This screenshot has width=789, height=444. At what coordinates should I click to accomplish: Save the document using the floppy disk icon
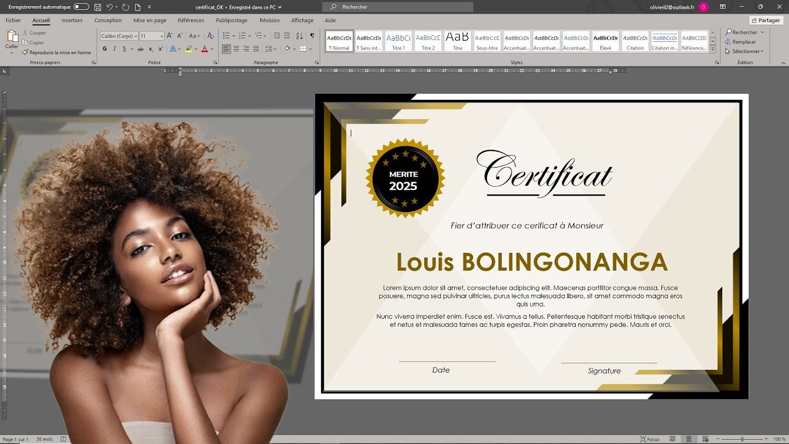pyautogui.click(x=97, y=7)
